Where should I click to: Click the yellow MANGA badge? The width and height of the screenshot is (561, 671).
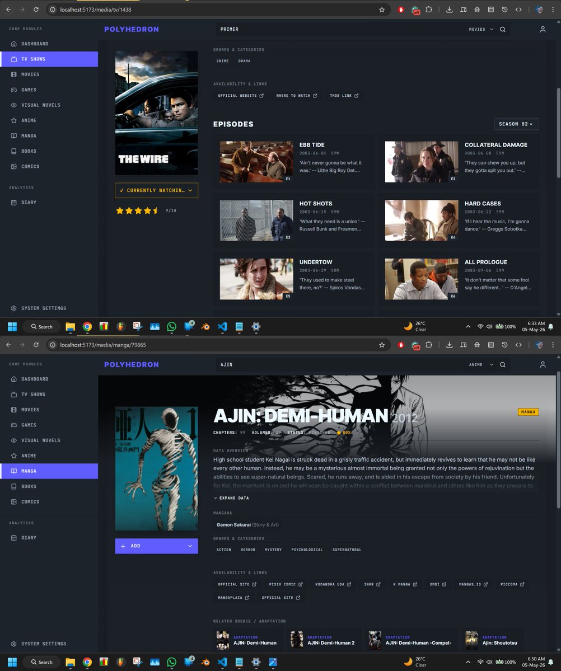528,412
